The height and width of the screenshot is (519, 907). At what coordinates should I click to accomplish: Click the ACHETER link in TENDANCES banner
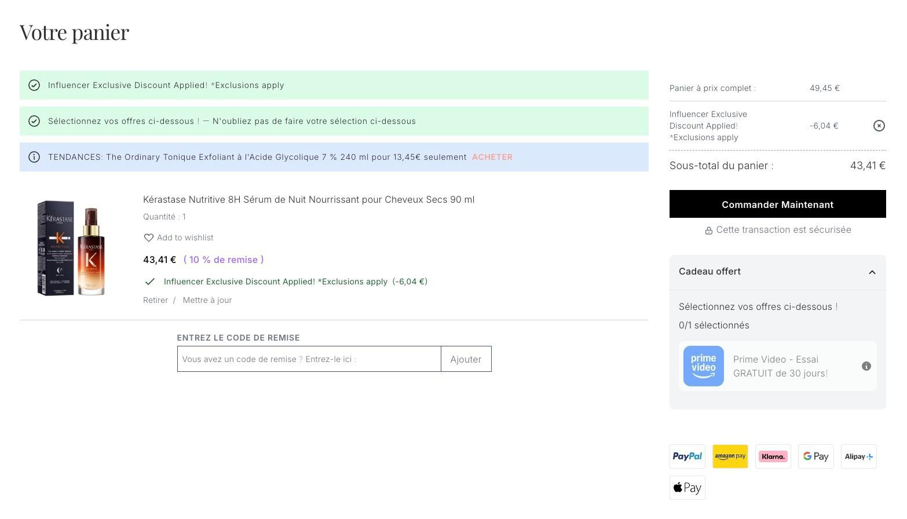(492, 157)
